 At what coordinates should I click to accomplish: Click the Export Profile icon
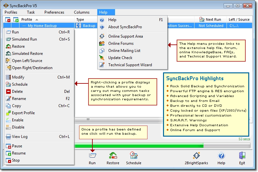[x=8, y=113]
